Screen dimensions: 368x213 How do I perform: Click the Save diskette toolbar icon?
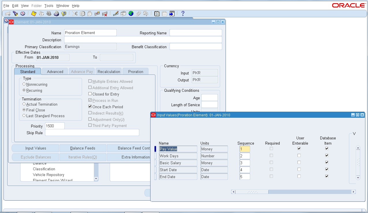[34, 14]
